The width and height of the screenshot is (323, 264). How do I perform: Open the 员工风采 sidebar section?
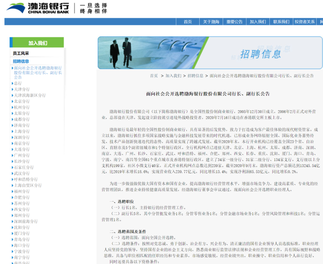coord(21,53)
